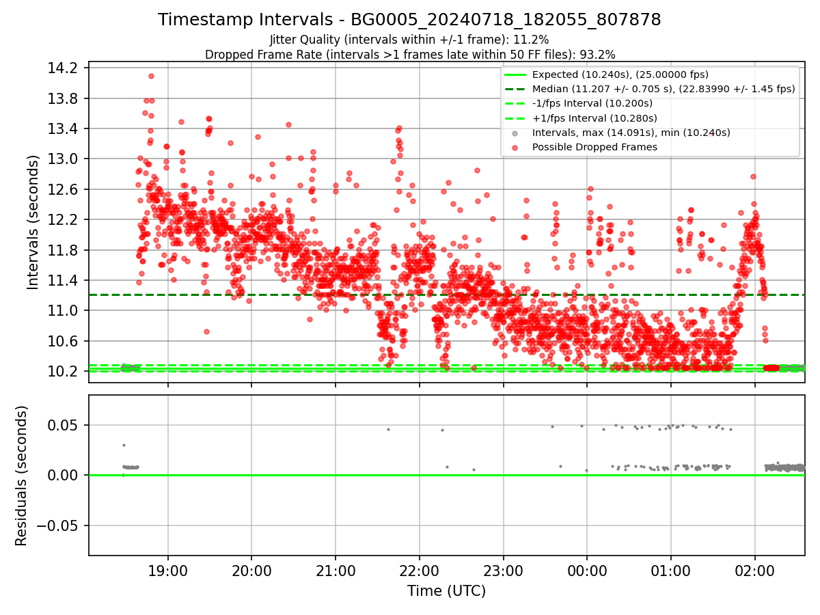Click the 'Dropped Frame Rate' subtitle line
The image size is (820, 615).
410,55
